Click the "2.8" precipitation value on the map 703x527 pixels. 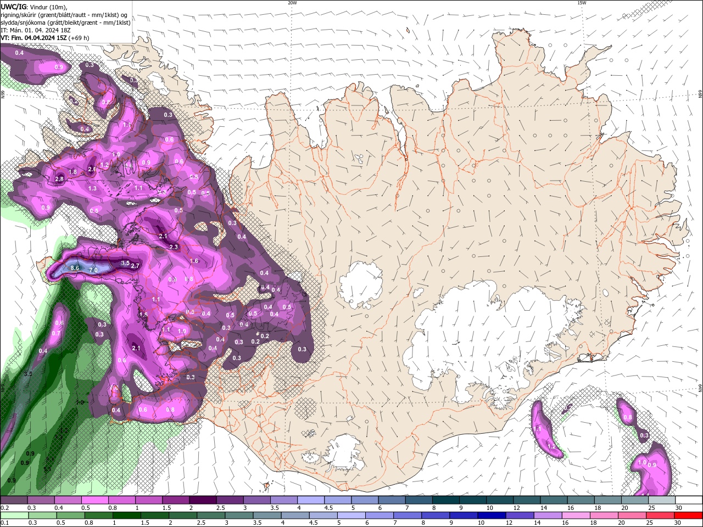tap(60, 179)
